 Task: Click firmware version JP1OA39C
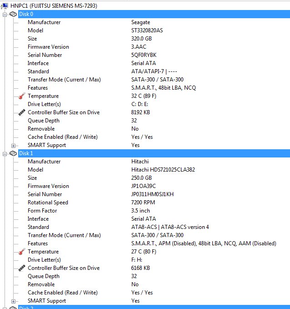tap(143, 186)
